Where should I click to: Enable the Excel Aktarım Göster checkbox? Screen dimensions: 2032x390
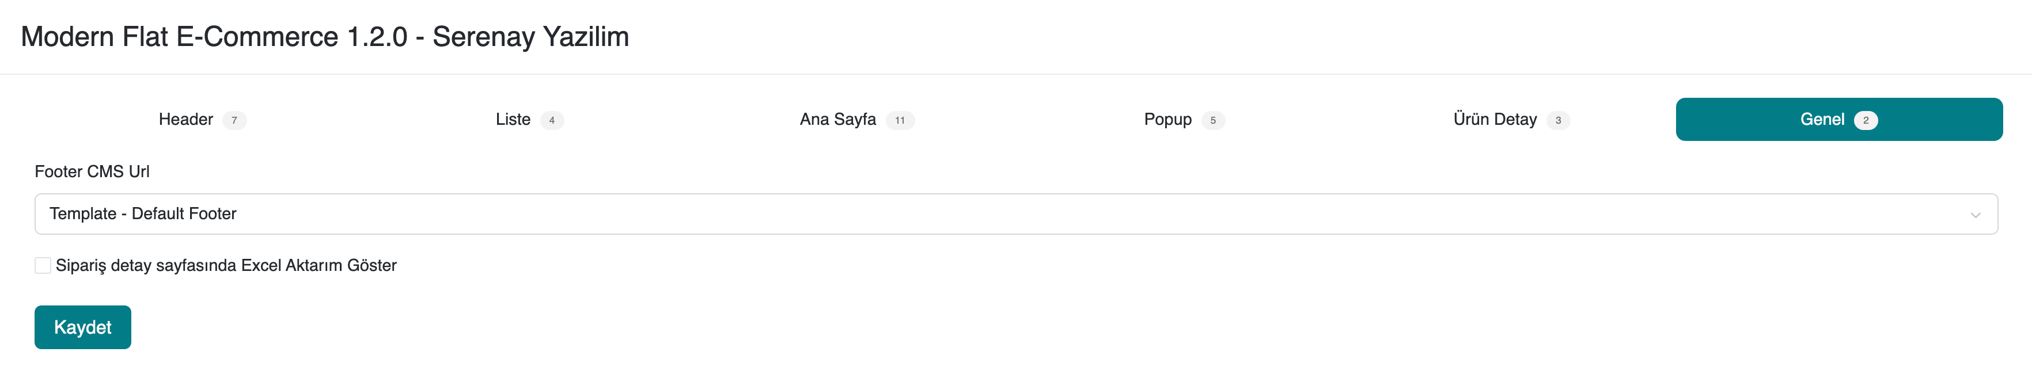tap(43, 266)
